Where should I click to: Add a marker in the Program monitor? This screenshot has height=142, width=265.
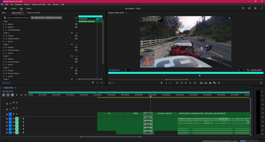162,83
